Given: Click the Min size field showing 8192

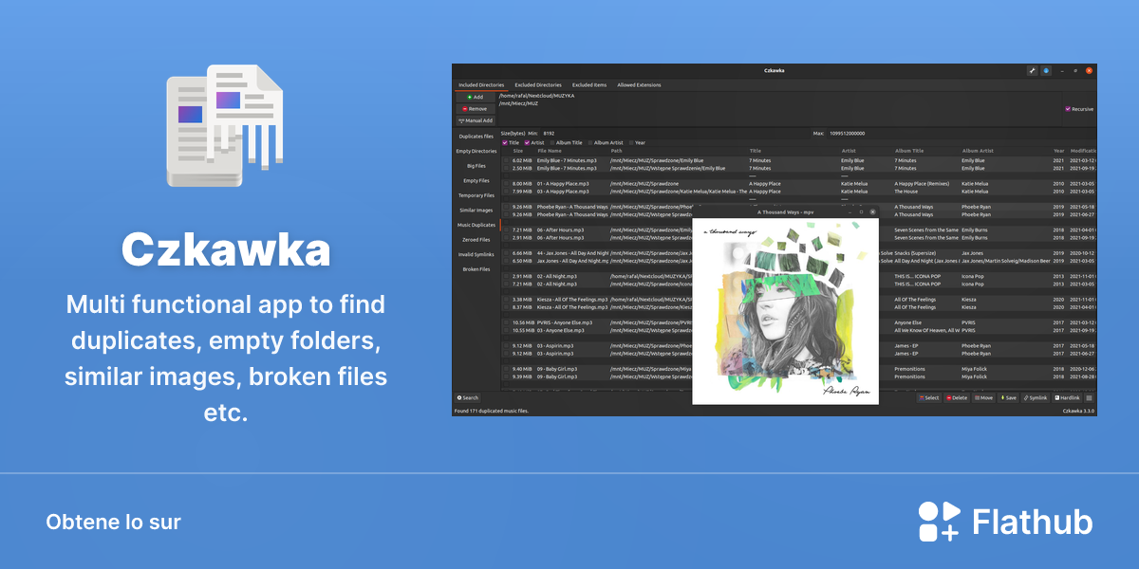Looking at the screenshot, I should [674, 133].
